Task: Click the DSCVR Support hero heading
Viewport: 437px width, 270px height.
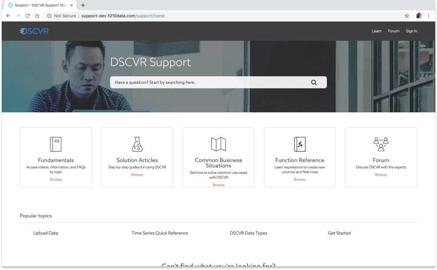Action: [150, 62]
